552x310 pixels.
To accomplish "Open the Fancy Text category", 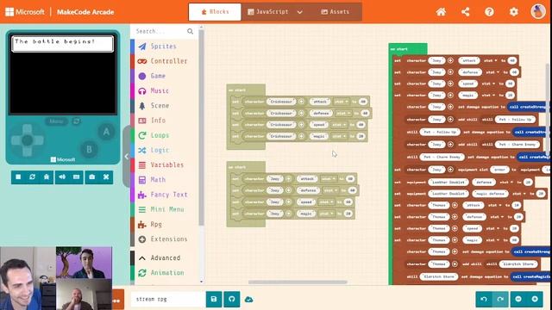I will click(x=164, y=195).
